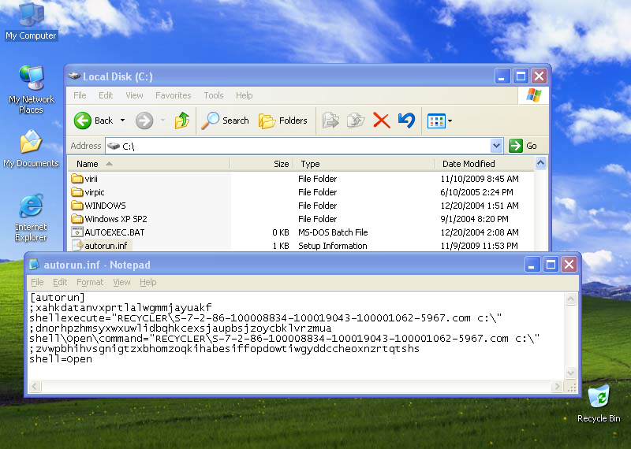Click the AUTOEXEC.BAT file icon
The width and height of the screenshot is (631, 449).
click(x=77, y=232)
